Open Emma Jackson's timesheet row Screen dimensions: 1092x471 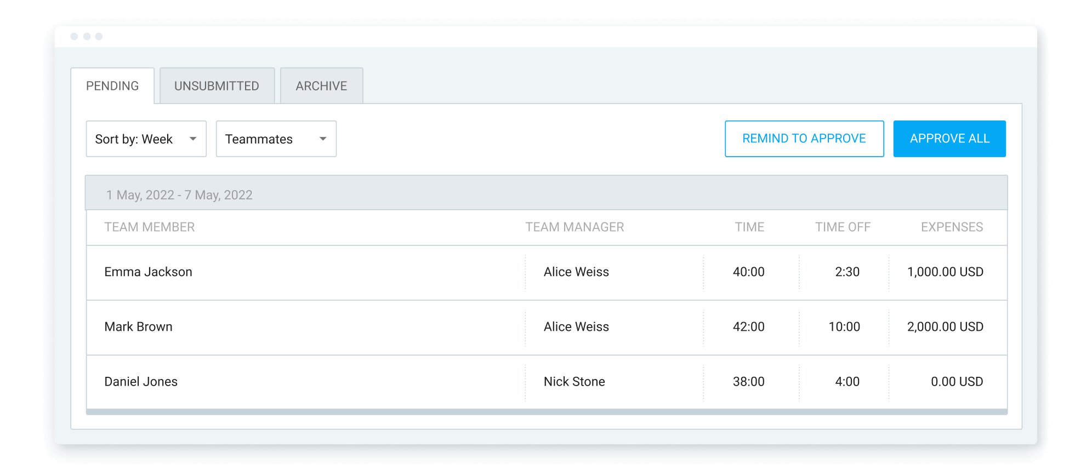click(x=149, y=272)
